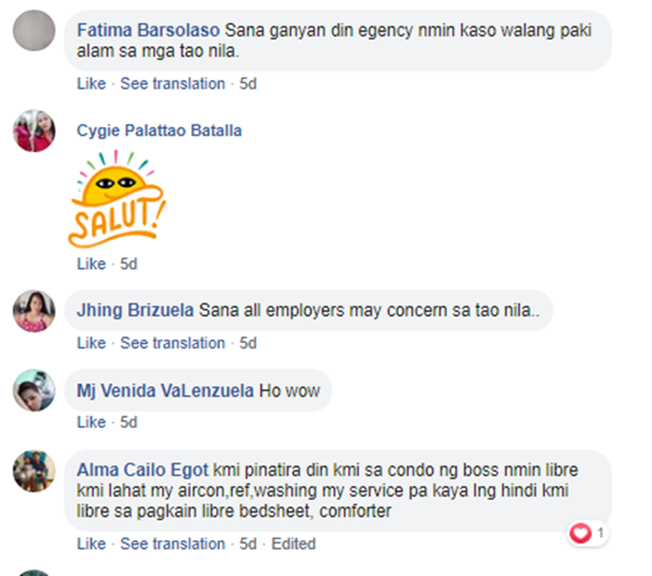This screenshot has height=576, width=652.
Task: Like the SALUT sticker comment
Action: (91, 264)
